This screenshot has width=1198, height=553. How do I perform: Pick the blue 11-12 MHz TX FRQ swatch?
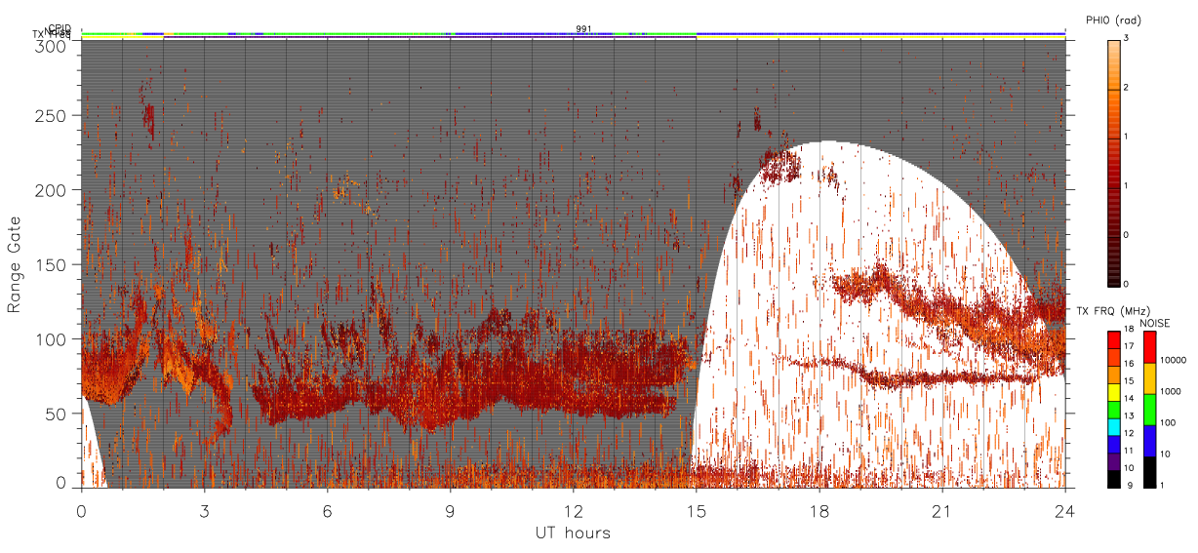[x=1114, y=443]
